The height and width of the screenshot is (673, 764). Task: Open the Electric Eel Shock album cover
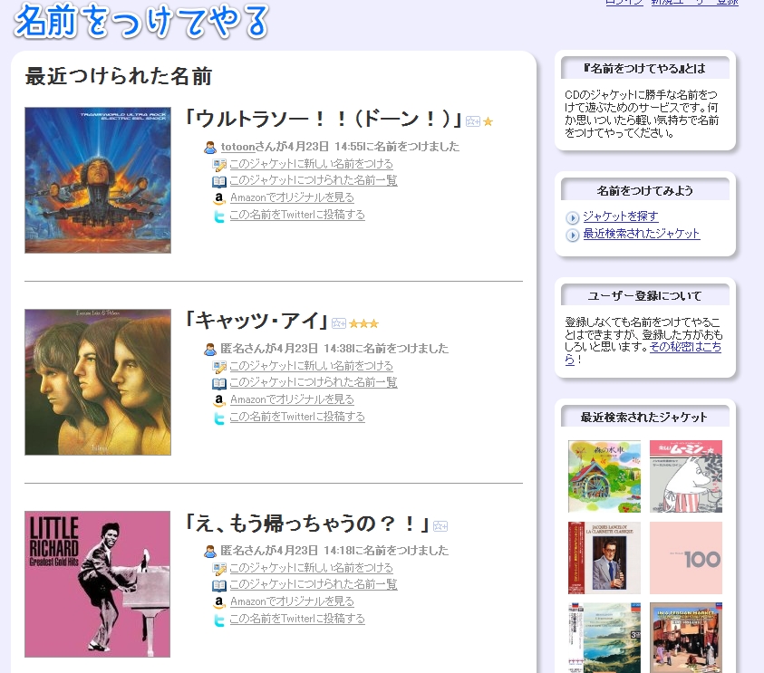tap(98, 180)
